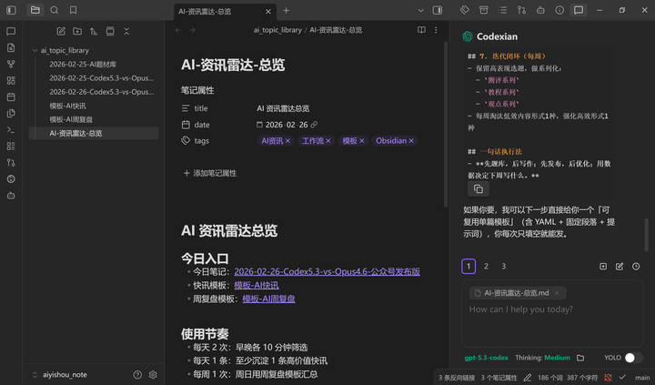This screenshot has width=655, height=385.
Task: Open 模板-AI周复盘 note in file tree
Action: pyautogui.click(x=94, y=119)
